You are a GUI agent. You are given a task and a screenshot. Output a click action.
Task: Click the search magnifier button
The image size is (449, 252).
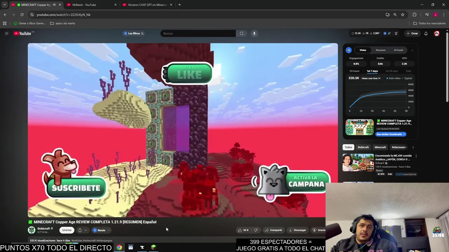coord(242,33)
